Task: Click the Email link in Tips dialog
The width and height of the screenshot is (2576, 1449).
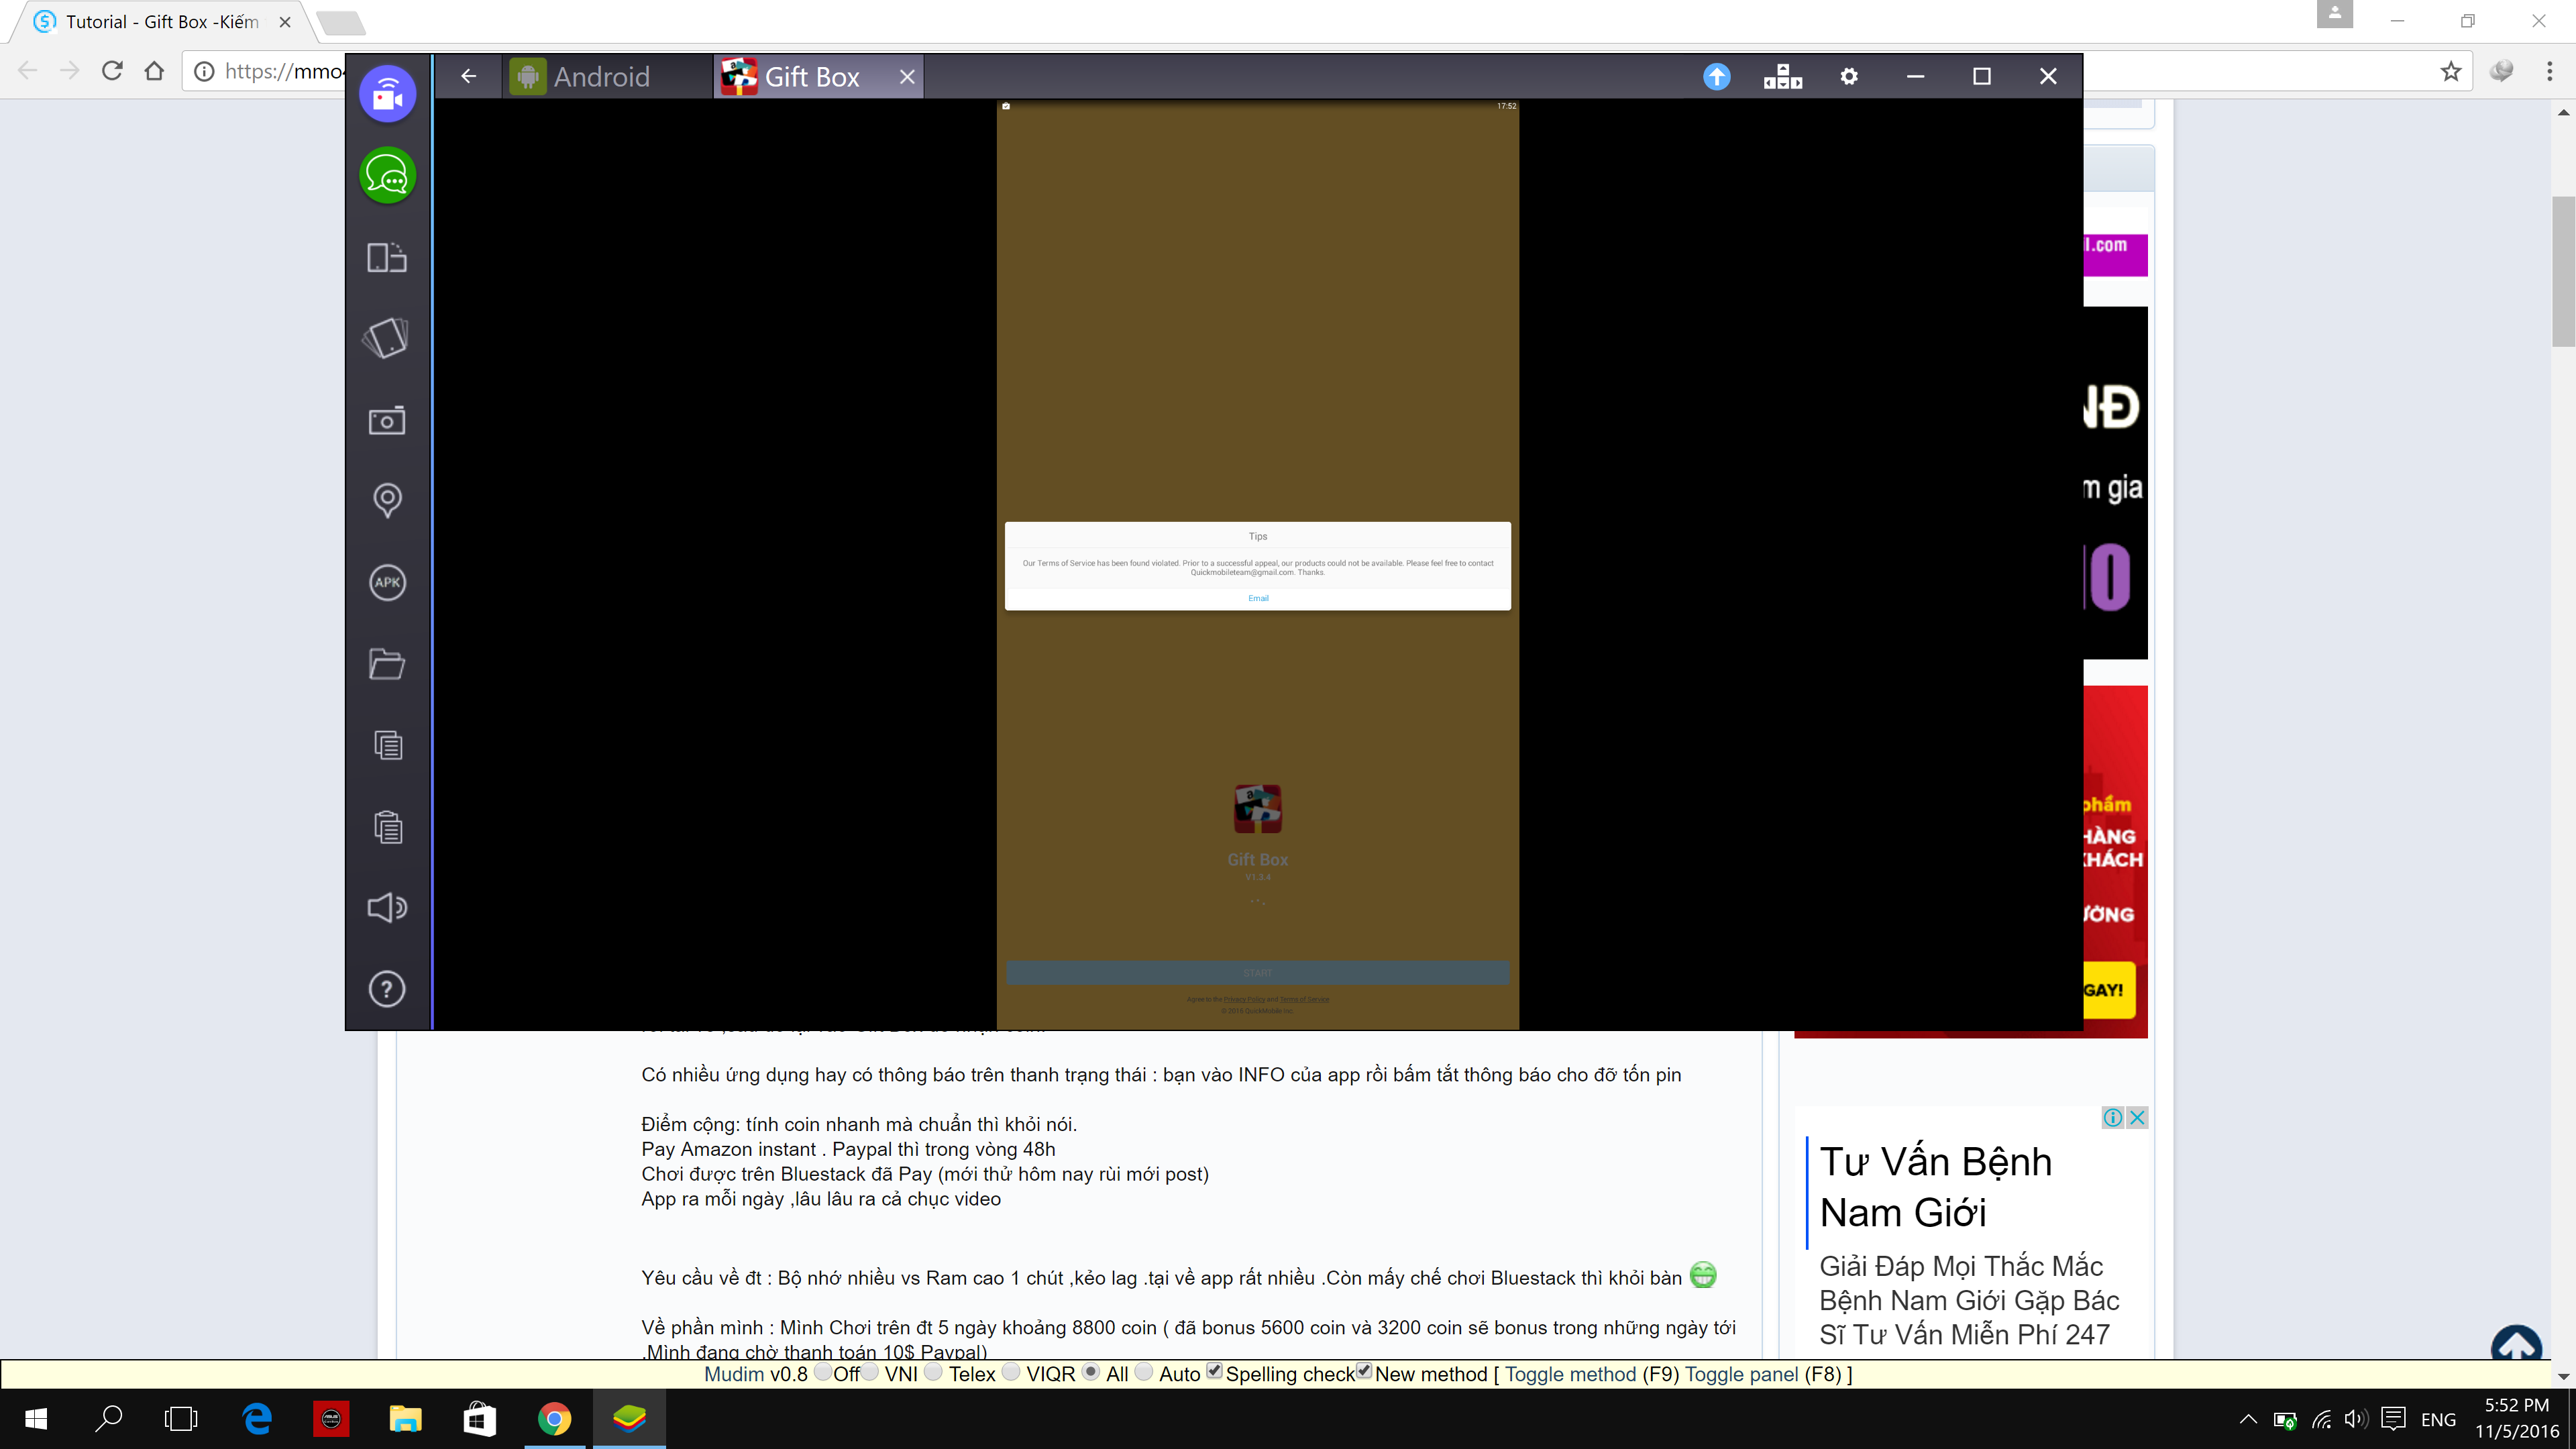Action: (1258, 598)
